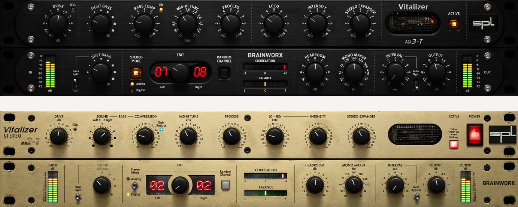The width and height of the screenshot is (518, 207).
Task: Click the SPL logo on black unit
Action: point(484,24)
